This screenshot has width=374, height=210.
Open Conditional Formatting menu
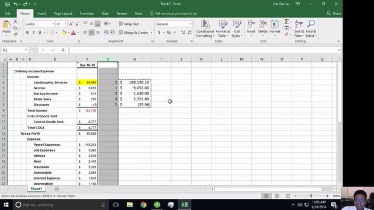205,29
